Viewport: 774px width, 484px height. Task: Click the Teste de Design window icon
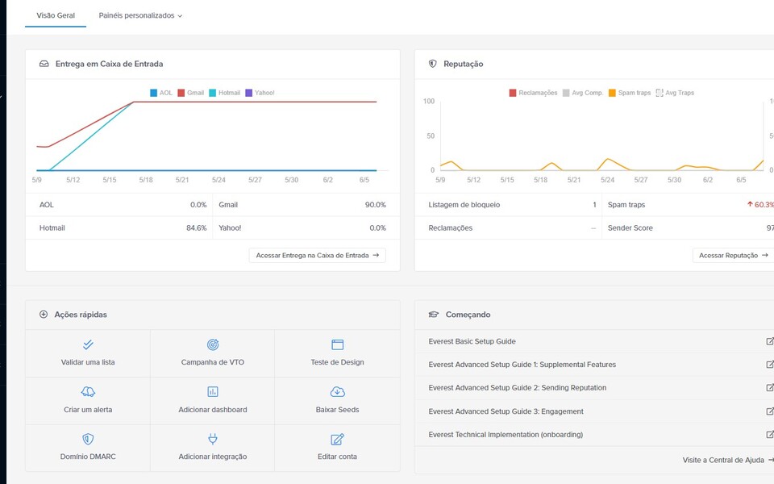(338, 344)
